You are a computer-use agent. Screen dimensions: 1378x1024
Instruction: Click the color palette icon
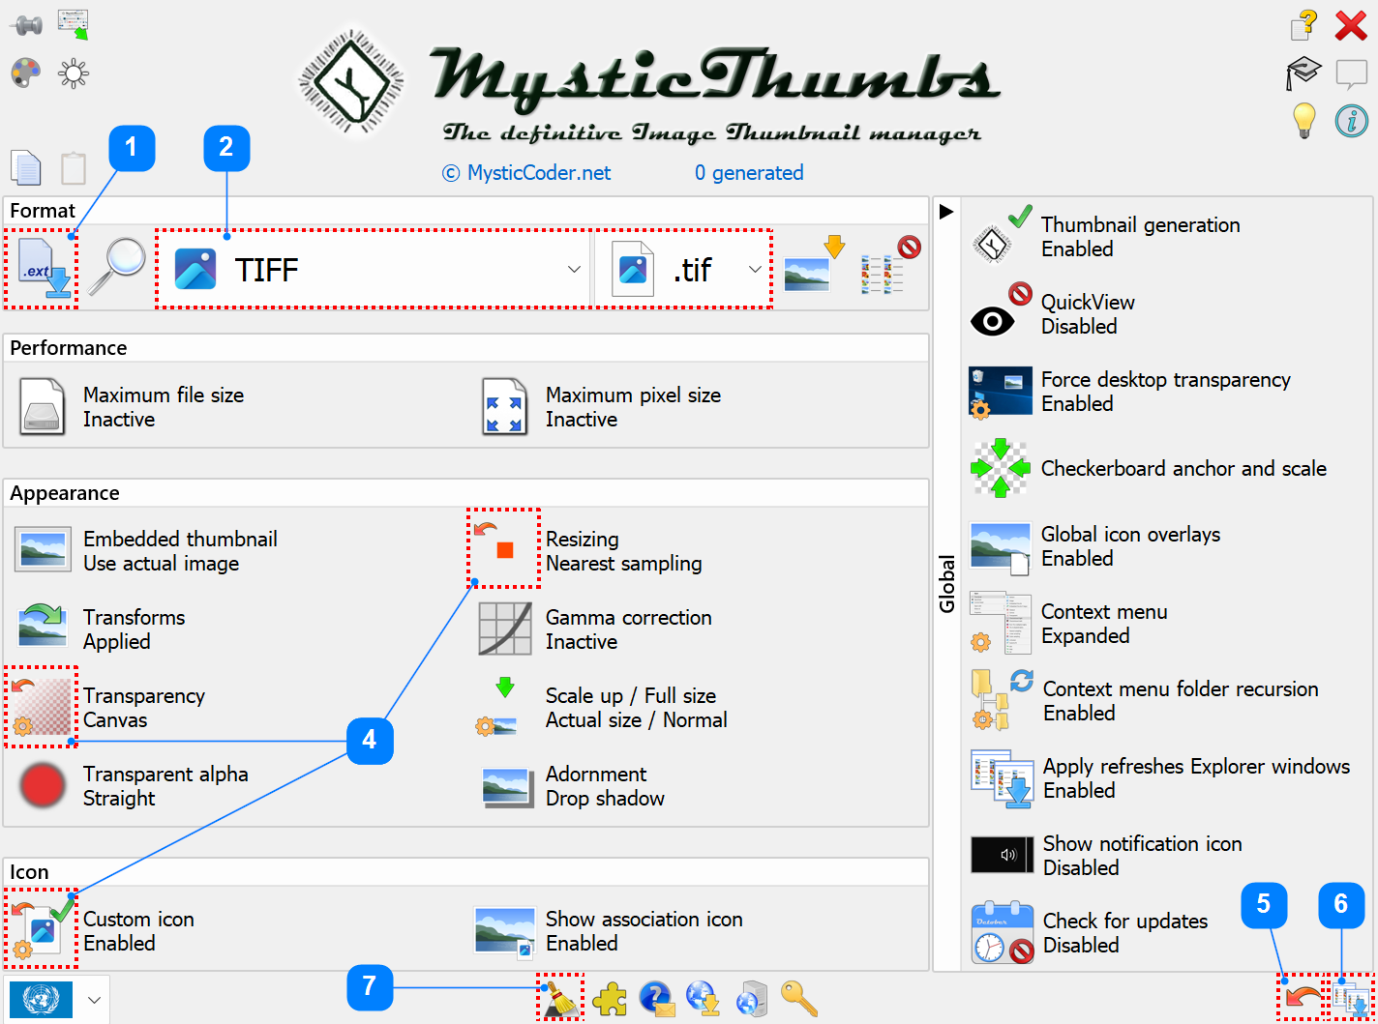tap(25, 73)
